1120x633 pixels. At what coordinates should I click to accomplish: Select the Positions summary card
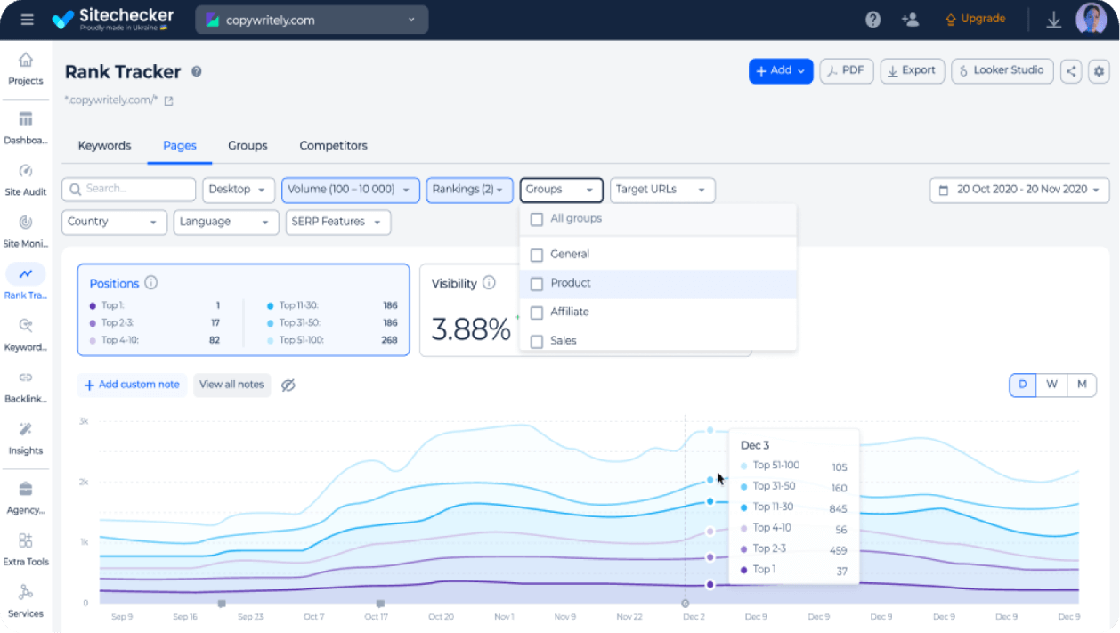click(243, 310)
